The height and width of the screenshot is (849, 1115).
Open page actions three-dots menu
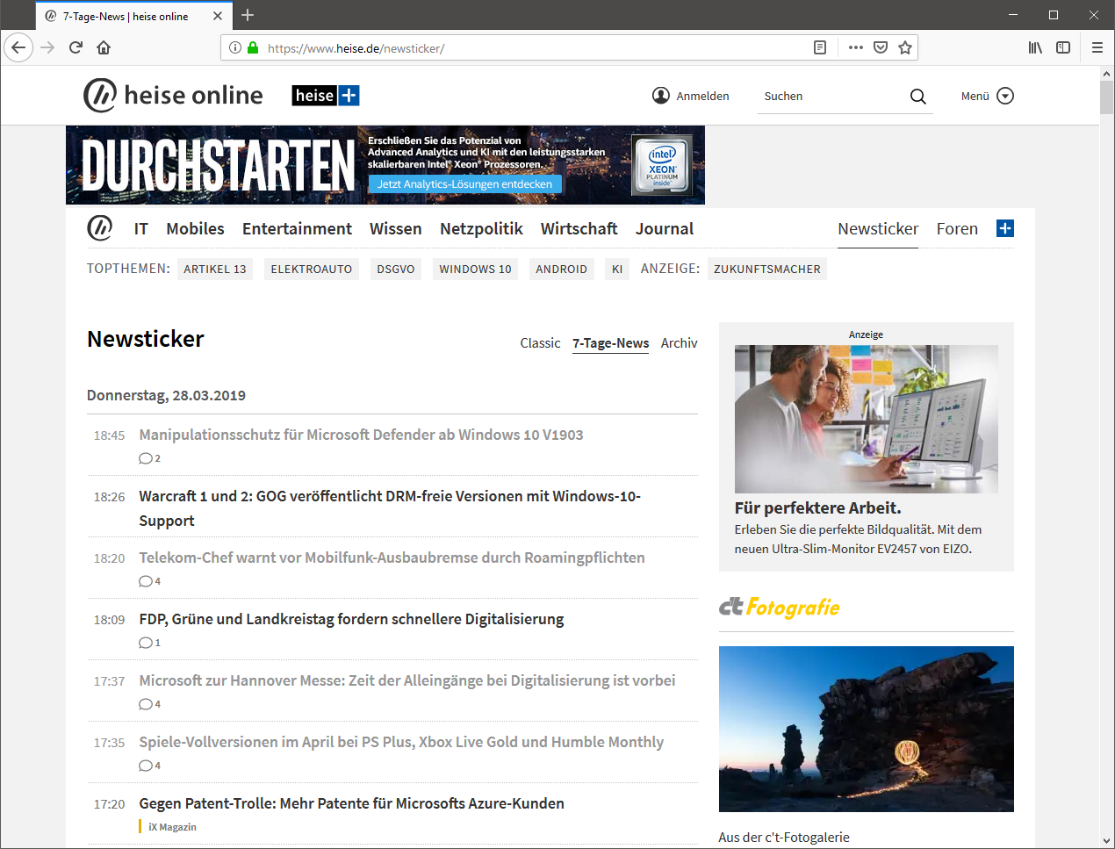[856, 47]
